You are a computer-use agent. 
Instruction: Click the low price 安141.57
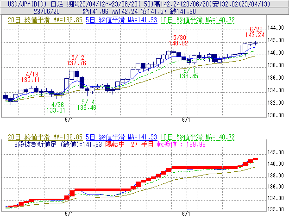(154, 12)
